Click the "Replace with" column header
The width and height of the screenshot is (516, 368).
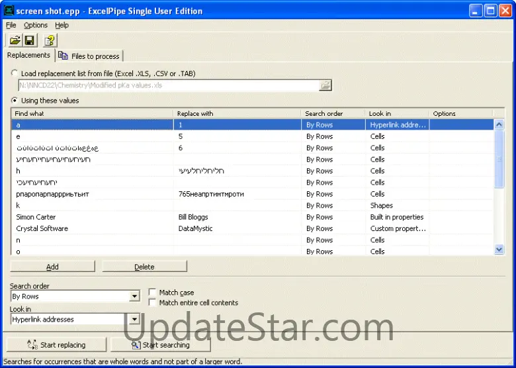237,114
